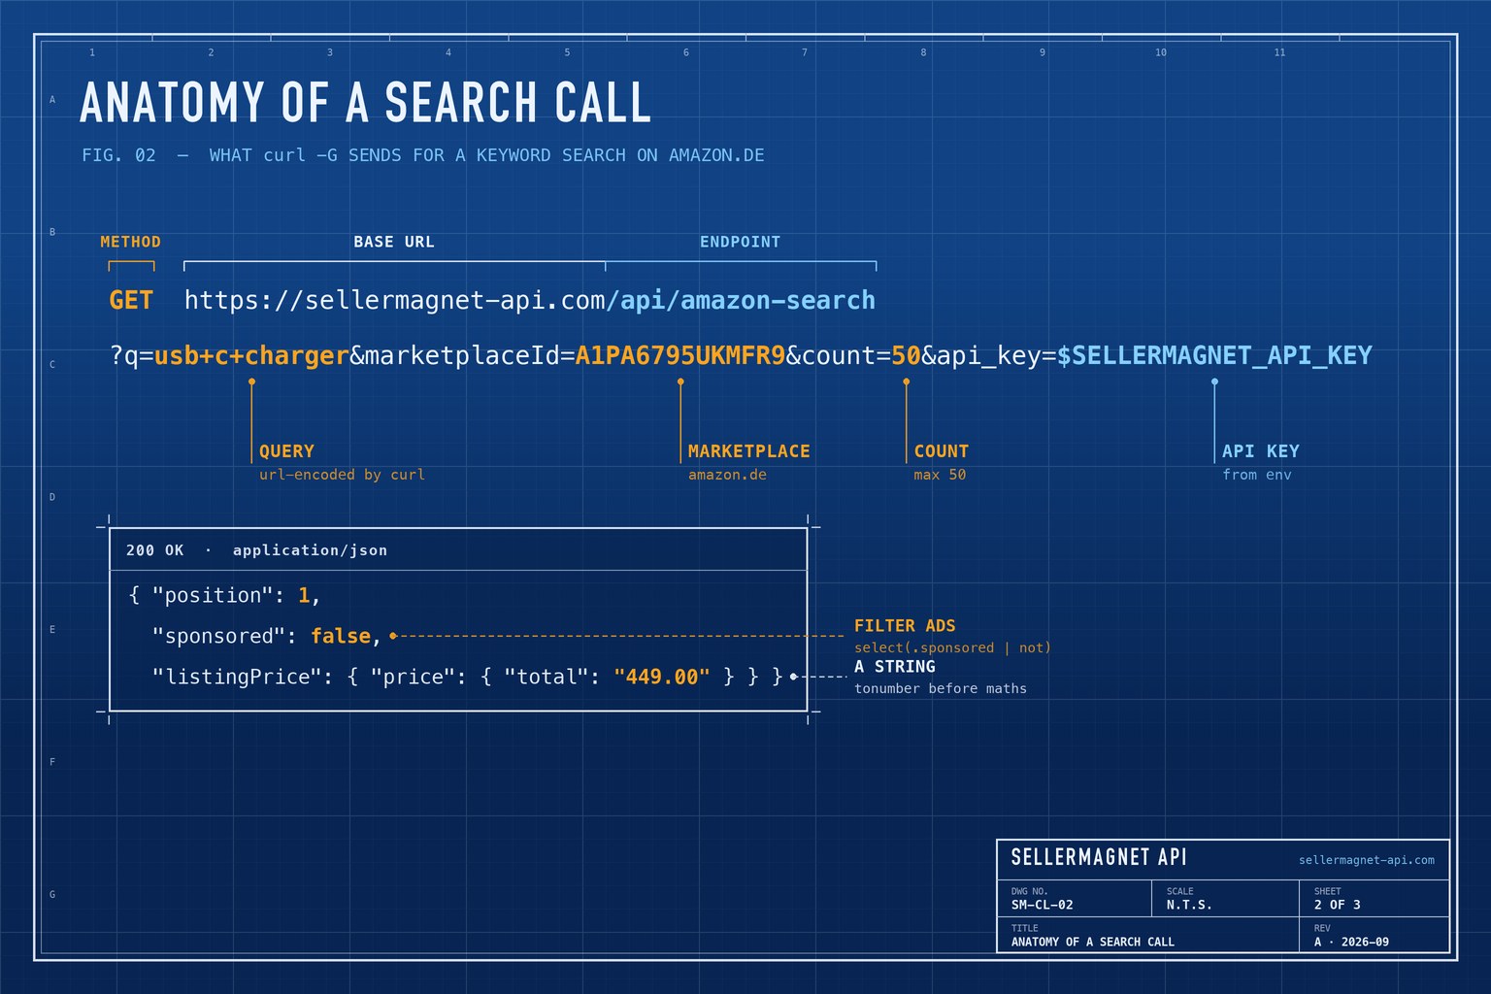The width and height of the screenshot is (1491, 994).
Task: Click the SELLERMAGNET API title block name
Action: [x=1099, y=857]
